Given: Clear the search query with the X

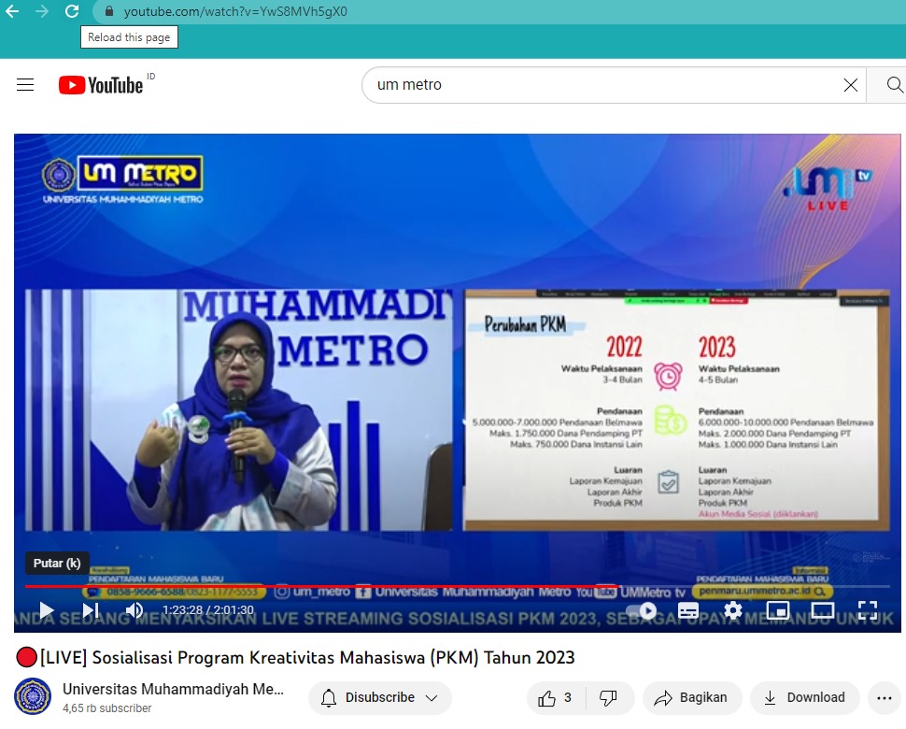Looking at the screenshot, I should click(x=851, y=85).
